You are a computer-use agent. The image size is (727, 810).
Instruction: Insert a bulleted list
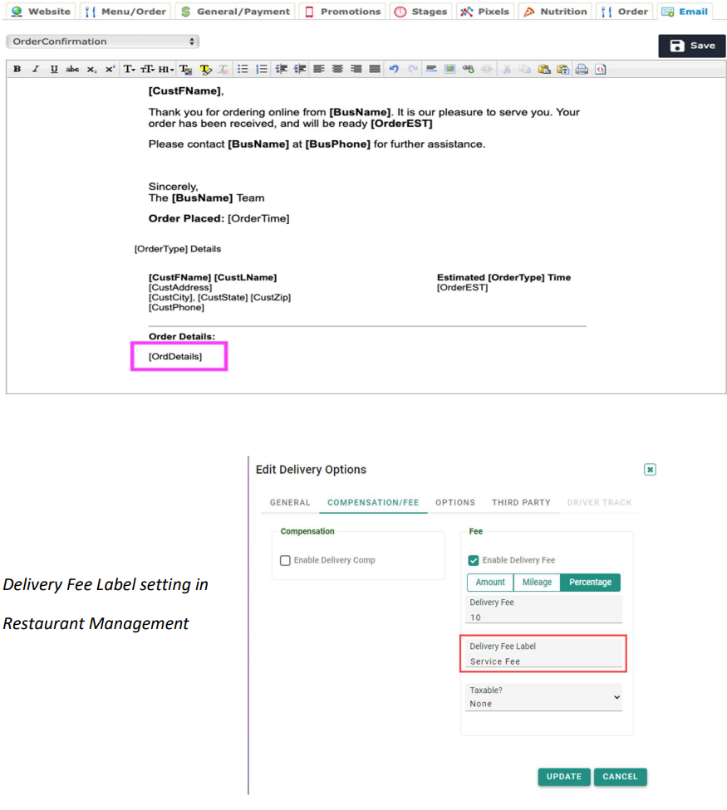point(243,70)
